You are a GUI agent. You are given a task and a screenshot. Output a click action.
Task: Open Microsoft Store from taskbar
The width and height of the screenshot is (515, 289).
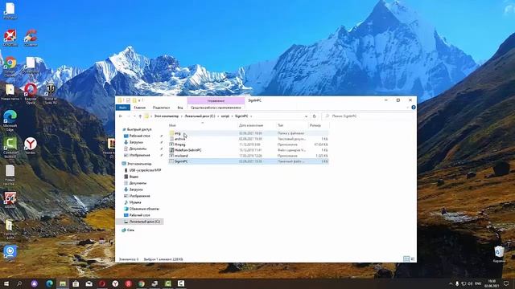(x=76, y=283)
